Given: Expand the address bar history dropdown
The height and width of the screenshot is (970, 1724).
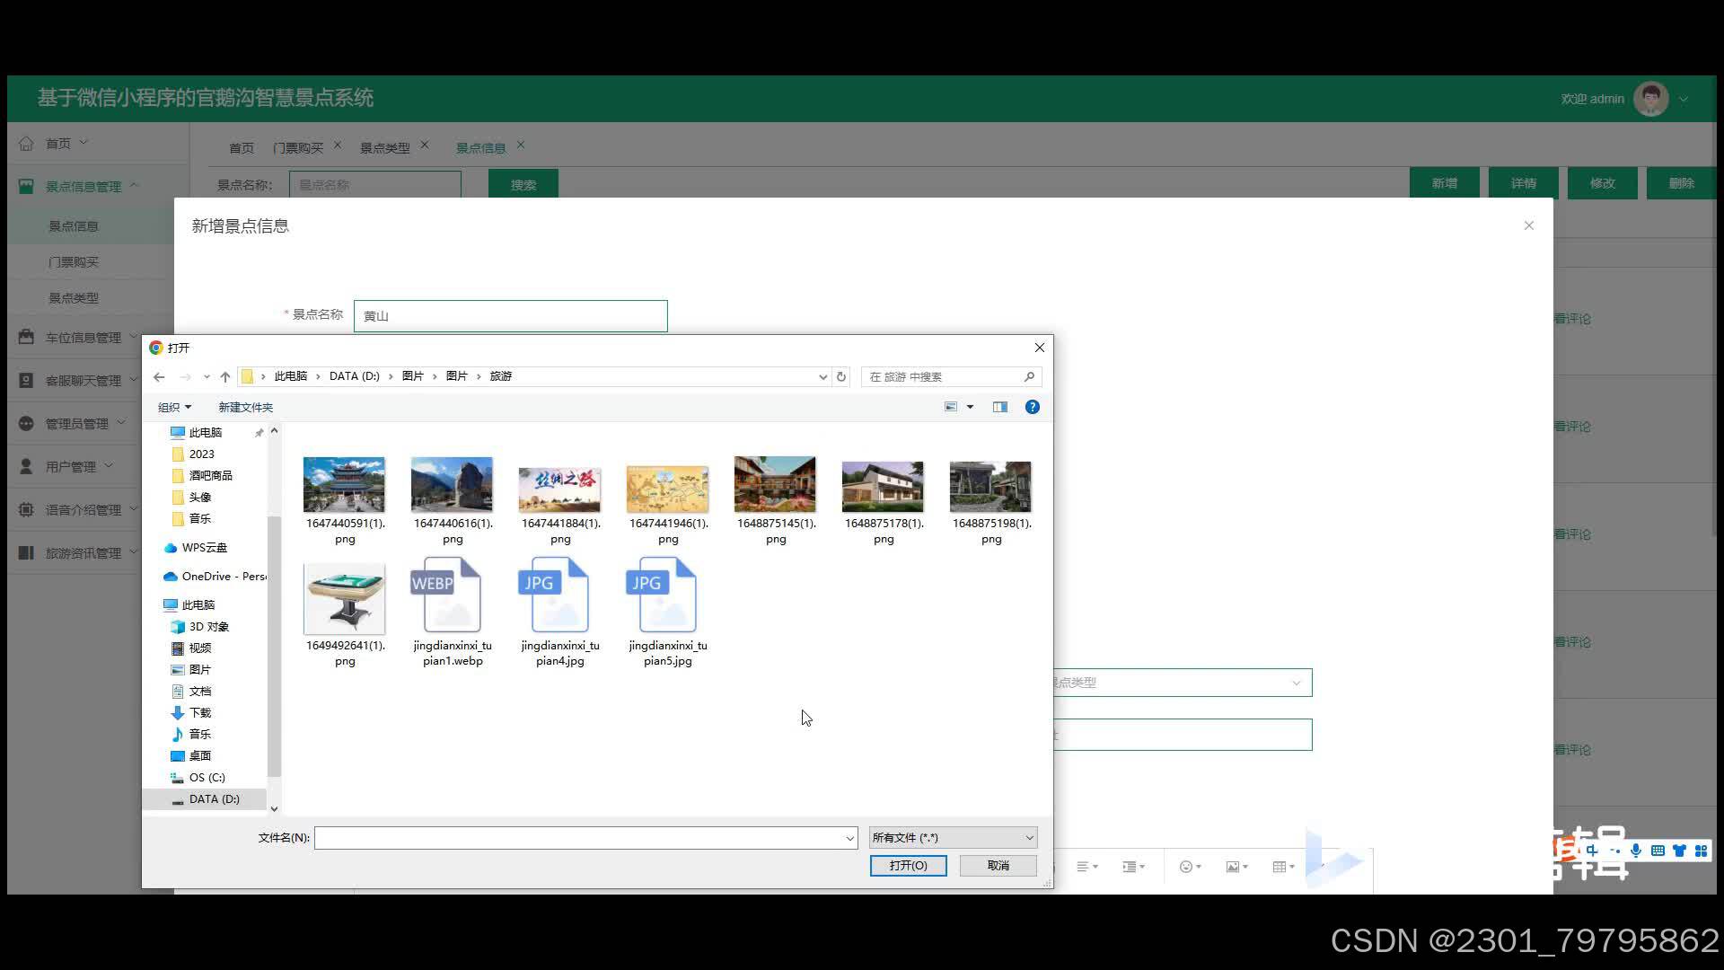Looking at the screenshot, I should pyautogui.click(x=822, y=377).
